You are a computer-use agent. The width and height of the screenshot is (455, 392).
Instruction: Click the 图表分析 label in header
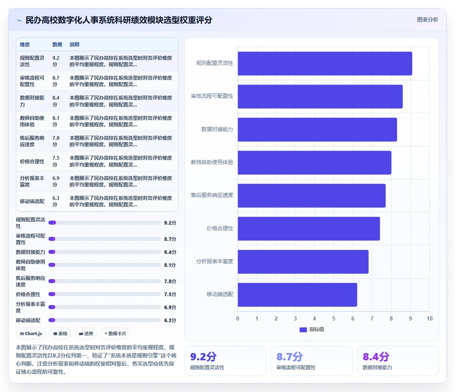coord(427,20)
